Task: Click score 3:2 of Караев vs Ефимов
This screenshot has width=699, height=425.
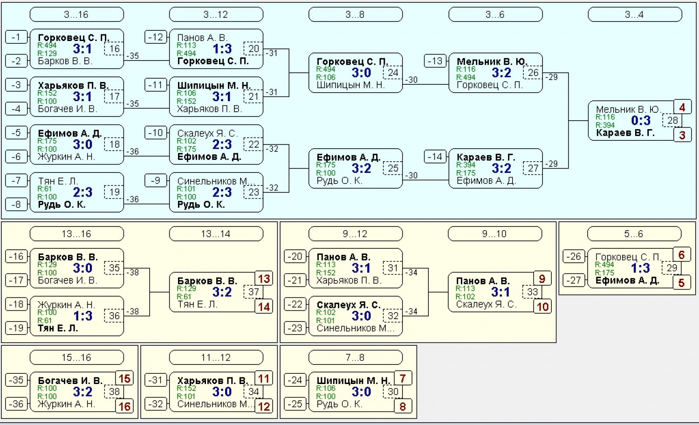Action: 501,168
